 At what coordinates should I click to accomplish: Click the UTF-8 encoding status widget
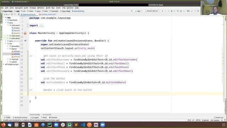tap(198, 120)
